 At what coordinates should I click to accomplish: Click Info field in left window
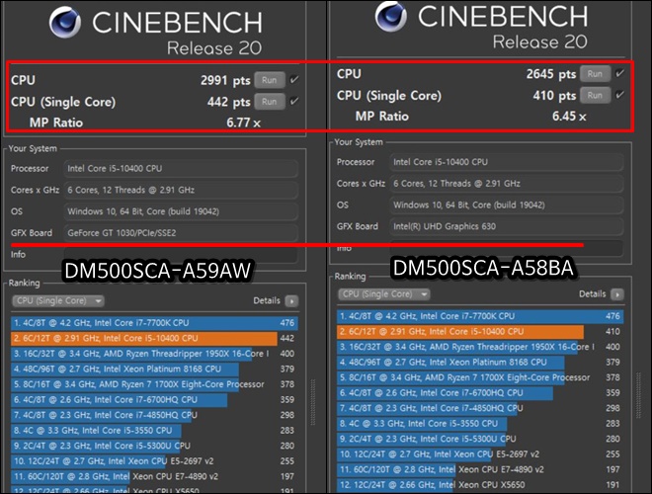tap(181, 255)
